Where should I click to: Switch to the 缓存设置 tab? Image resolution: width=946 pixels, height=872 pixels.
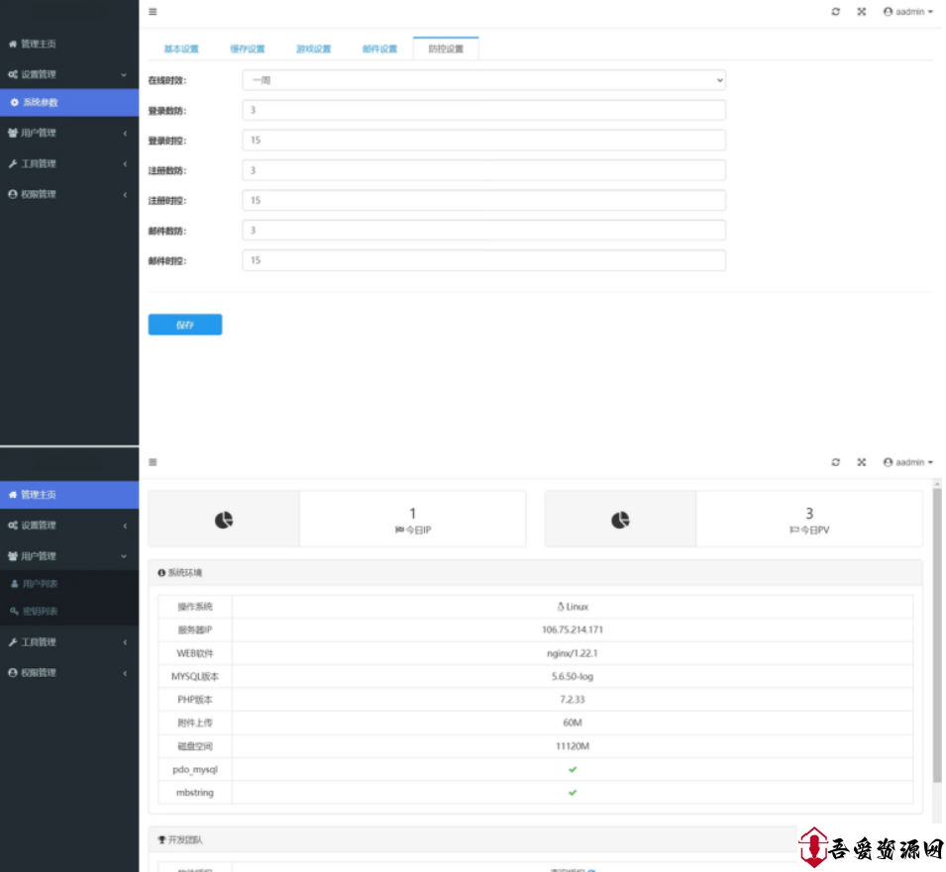[248, 48]
